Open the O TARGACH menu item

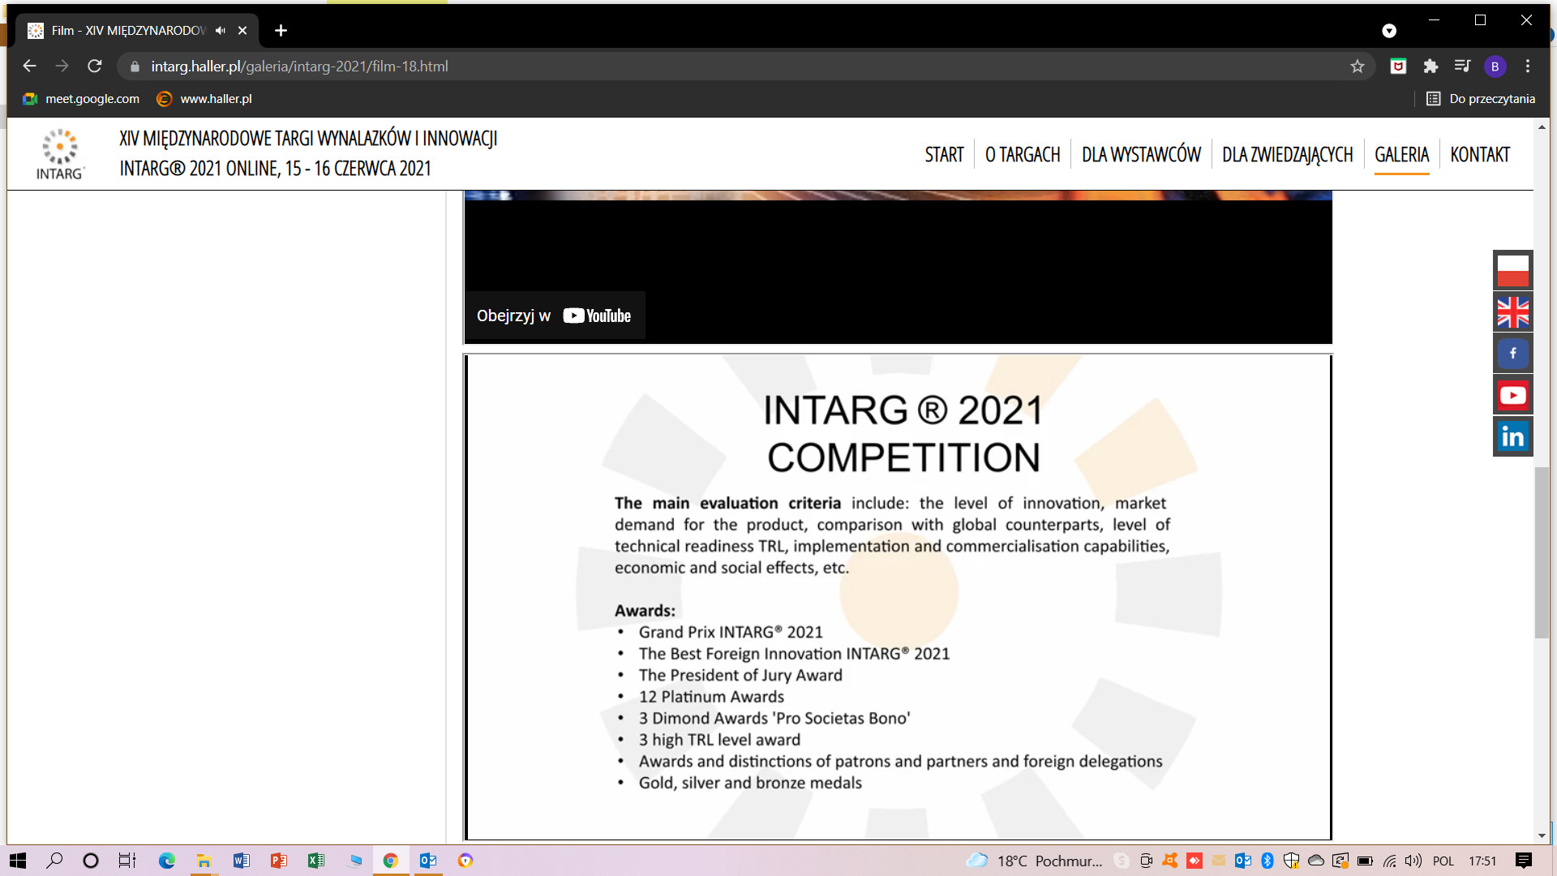pos(1023,154)
